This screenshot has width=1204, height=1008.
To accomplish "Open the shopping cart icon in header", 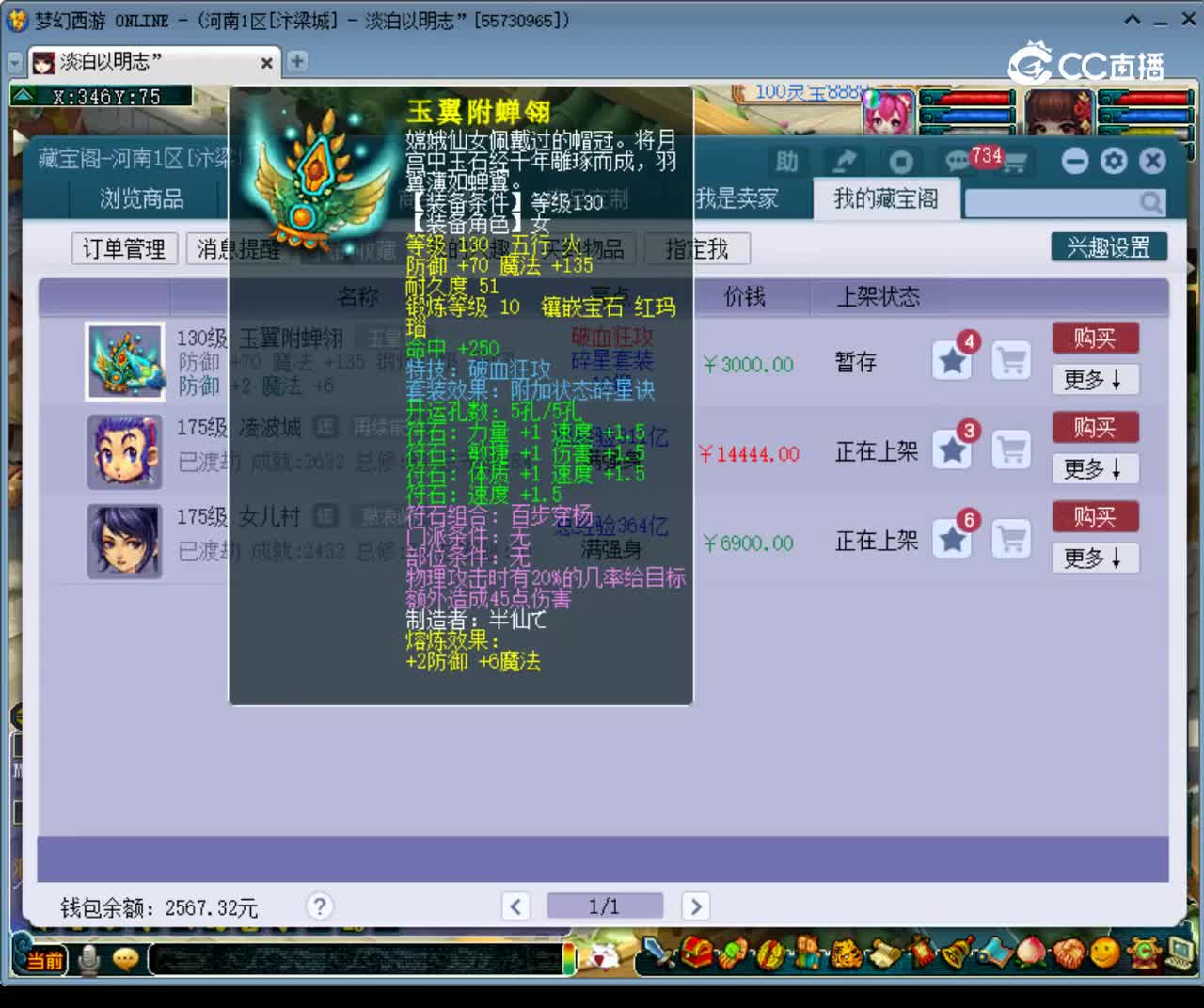I will 1013,162.
